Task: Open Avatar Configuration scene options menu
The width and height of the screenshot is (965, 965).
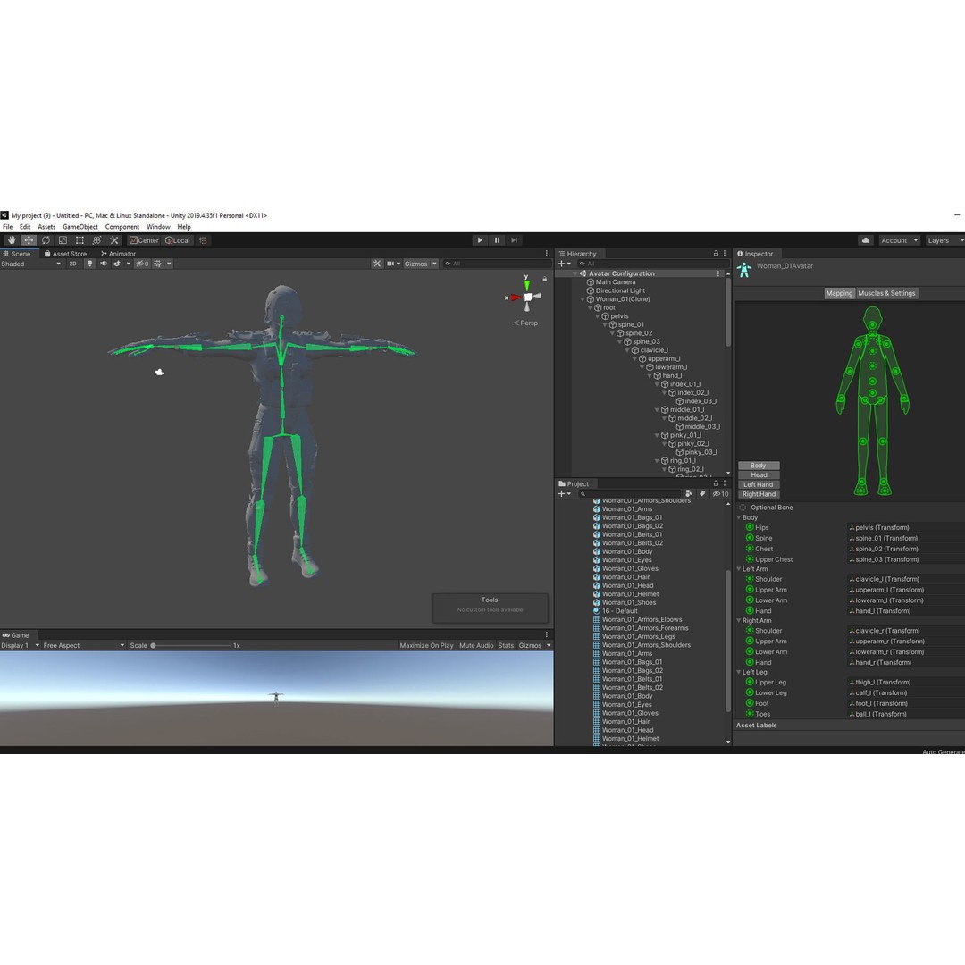Action: tap(717, 274)
